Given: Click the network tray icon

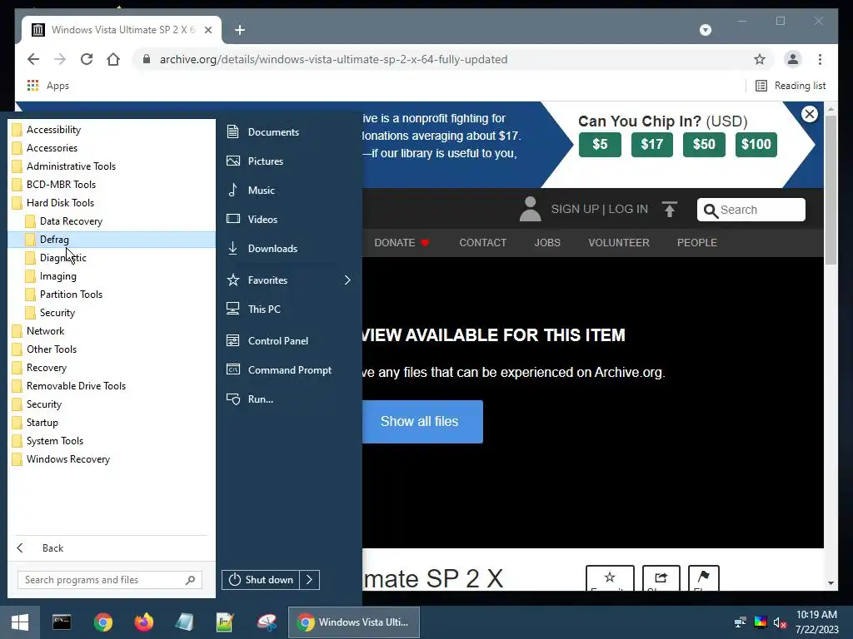Looking at the screenshot, I should (x=740, y=622).
